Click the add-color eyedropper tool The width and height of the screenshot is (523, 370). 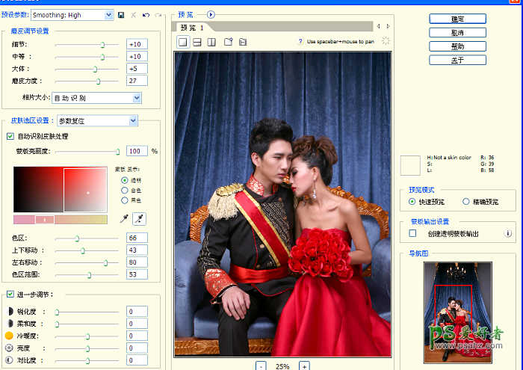click(138, 218)
